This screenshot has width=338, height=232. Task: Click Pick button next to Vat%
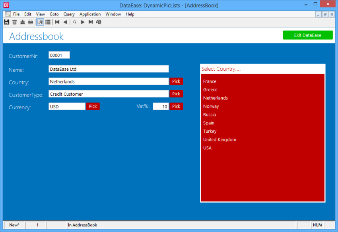pos(176,106)
